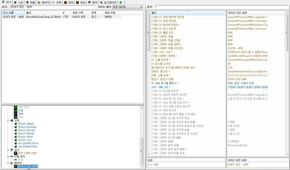Collapse the 행위자 actor node in tree
Viewport: 290px width, 170px height.
pos(8,163)
